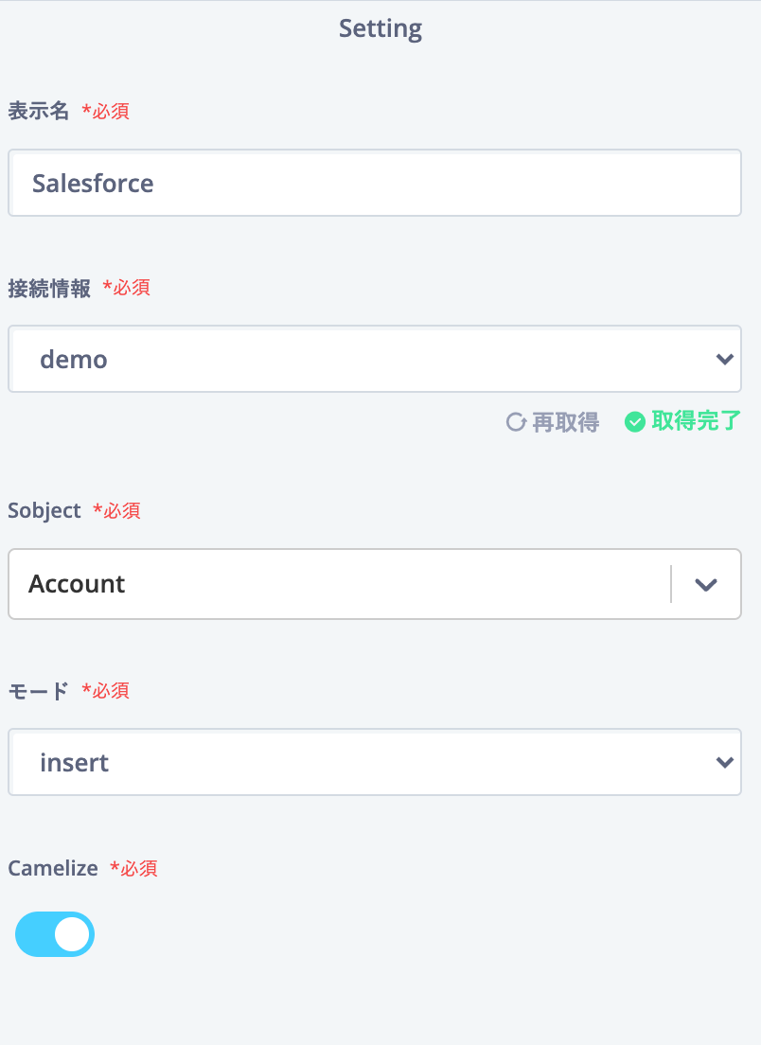761x1045 pixels.
Task: Click the Account text in the Sobject field
Action: 77,584
